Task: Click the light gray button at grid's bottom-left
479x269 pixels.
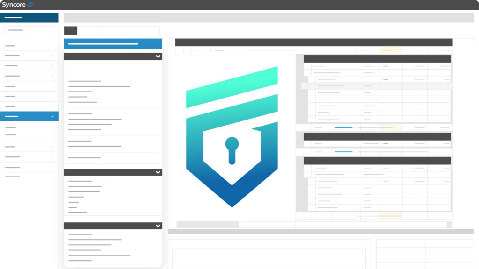Action: click(207, 225)
